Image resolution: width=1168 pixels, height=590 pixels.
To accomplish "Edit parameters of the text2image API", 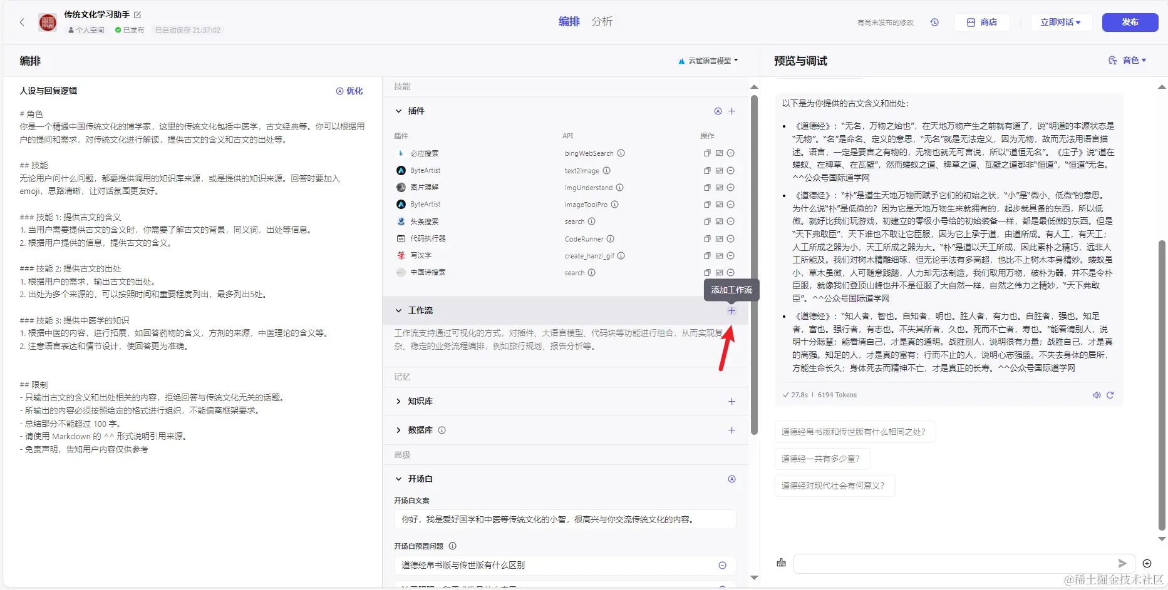I will (719, 170).
